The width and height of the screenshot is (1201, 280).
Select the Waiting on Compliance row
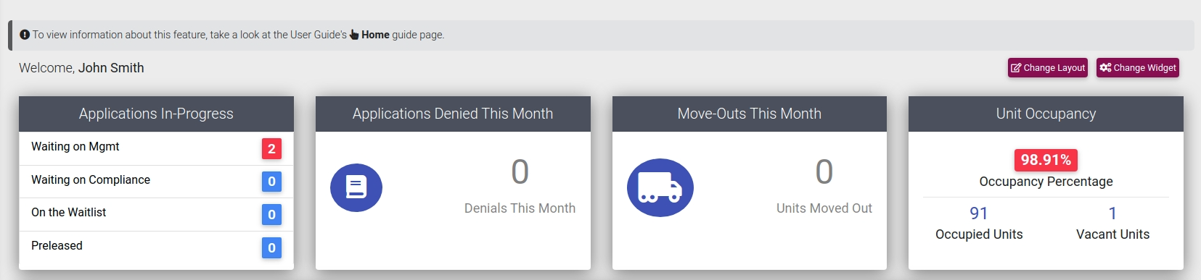pyautogui.click(x=156, y=182)
